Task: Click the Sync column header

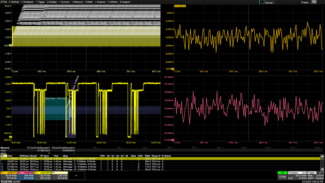Action: (46, 156)
